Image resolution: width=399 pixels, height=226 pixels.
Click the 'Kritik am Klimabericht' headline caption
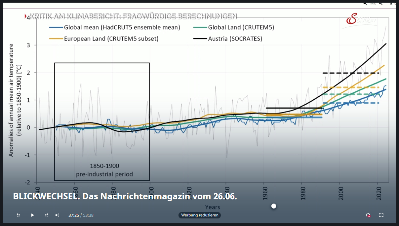coord(133,16)
